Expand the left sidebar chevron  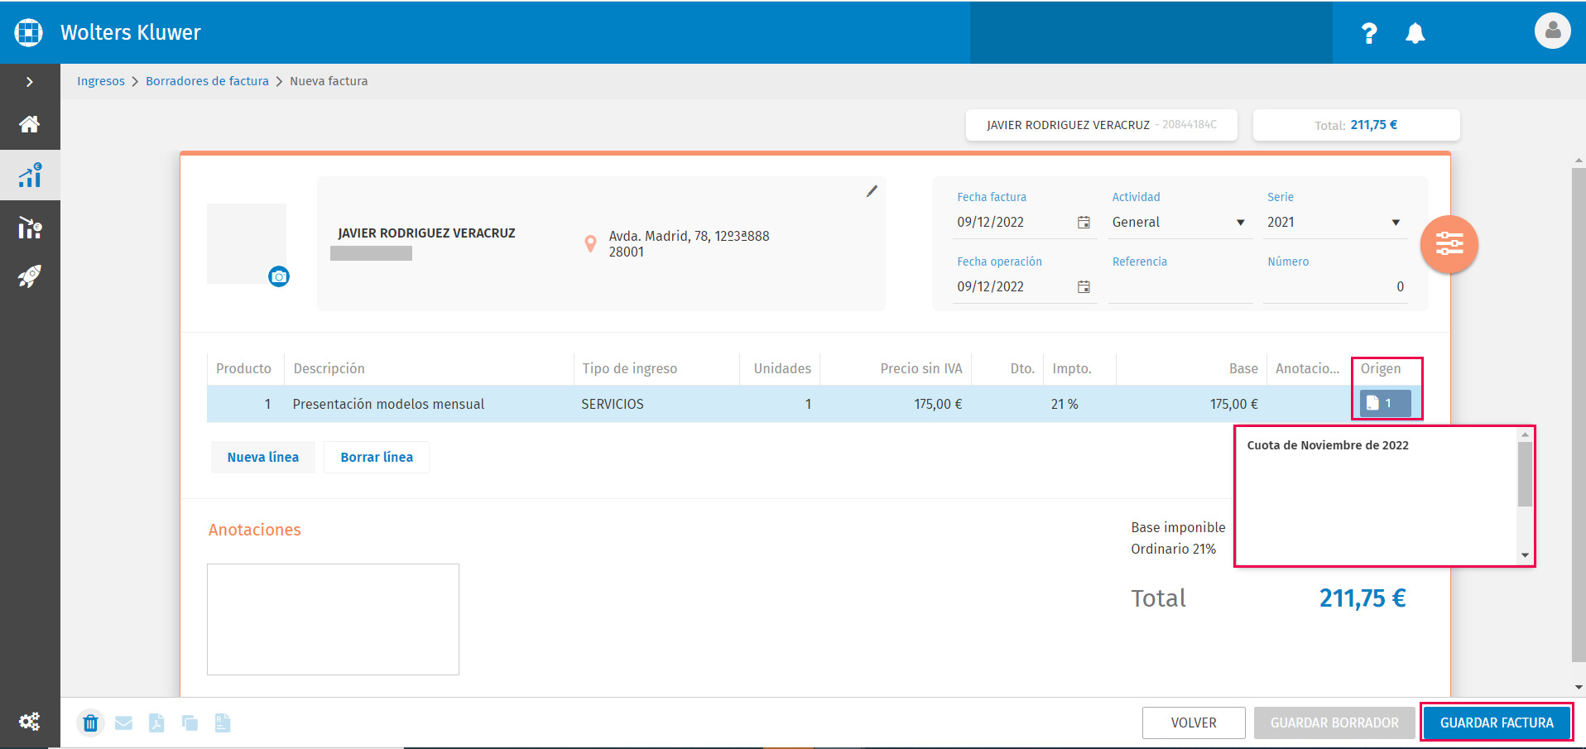coord(30,82)
